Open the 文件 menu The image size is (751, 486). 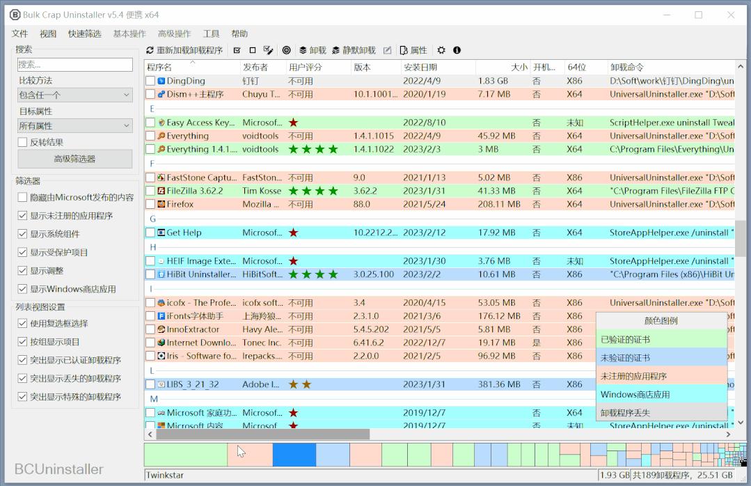click(x=19, y=33)
